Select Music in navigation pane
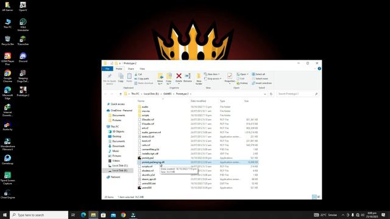Viewport: 390px width, 219px height. coord(114,151)
